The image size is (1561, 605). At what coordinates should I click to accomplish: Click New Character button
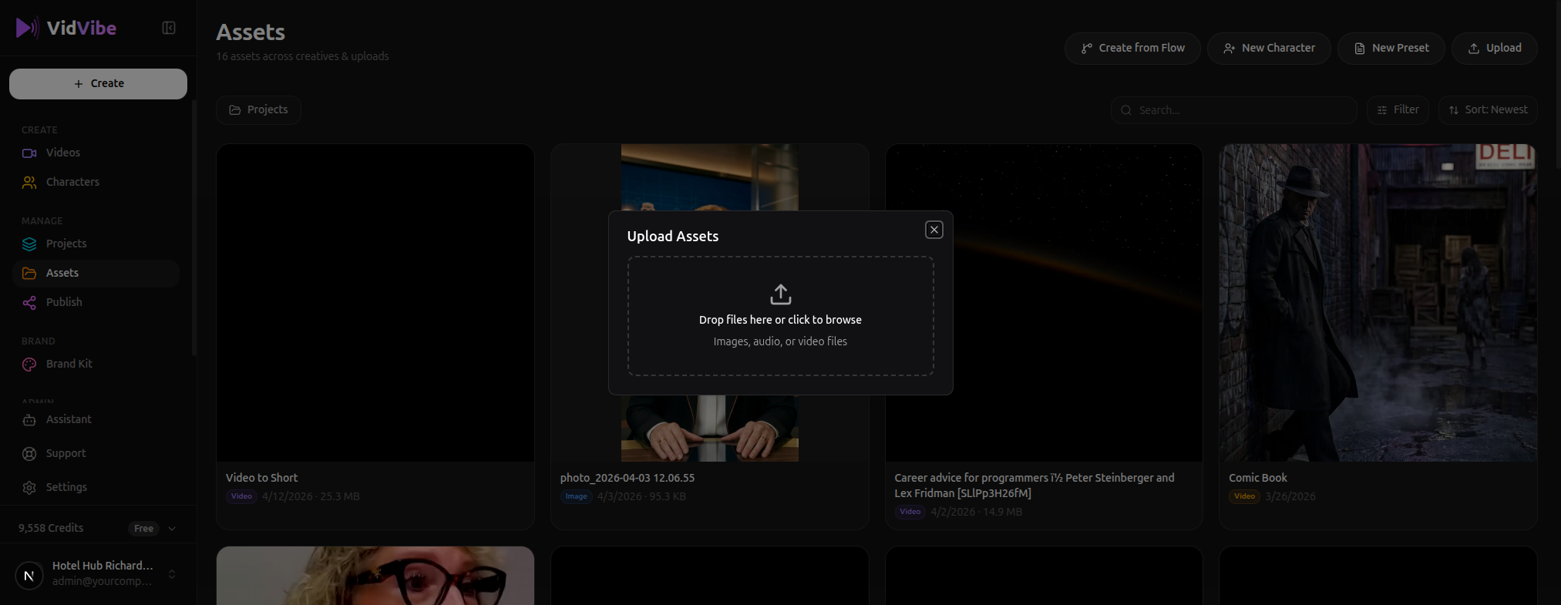tap(1269, 48)
